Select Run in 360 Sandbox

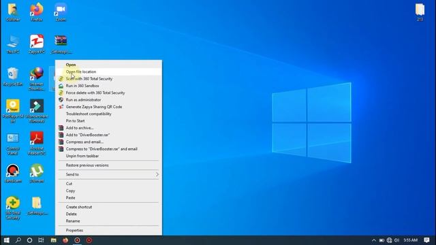[108, 86]
